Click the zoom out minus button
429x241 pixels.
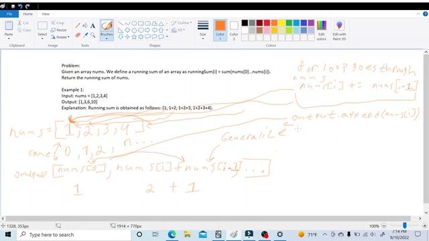tap(384, 226)
